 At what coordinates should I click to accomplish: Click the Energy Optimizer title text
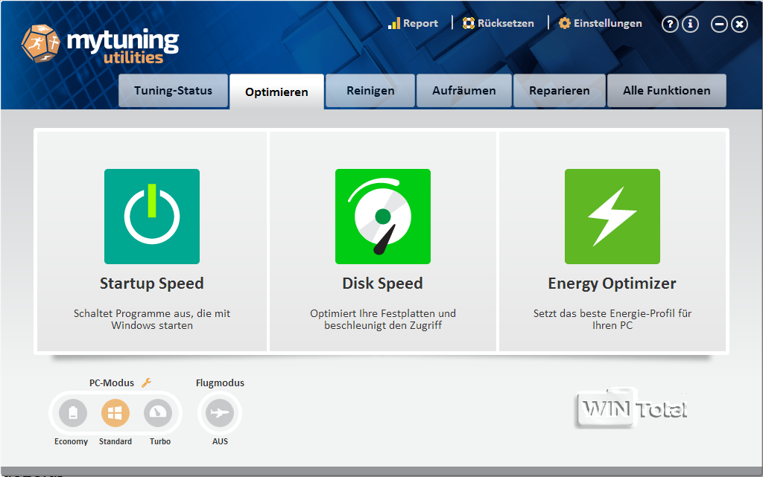click(x=612, y=284)
